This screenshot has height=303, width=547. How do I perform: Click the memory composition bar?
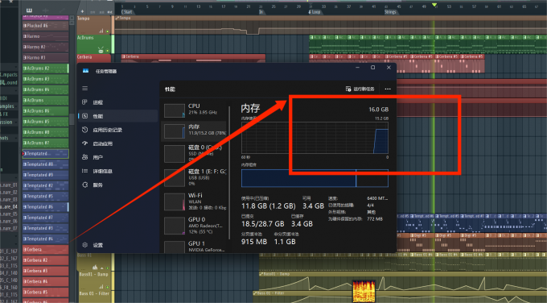315,178
